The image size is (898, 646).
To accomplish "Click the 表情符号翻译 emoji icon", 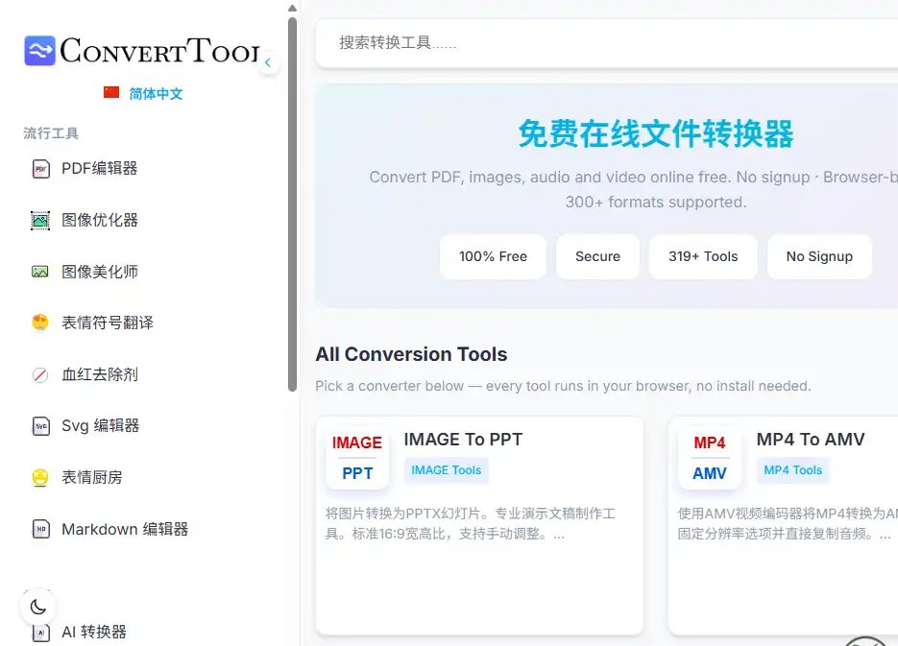I will [x=40, y=323].
